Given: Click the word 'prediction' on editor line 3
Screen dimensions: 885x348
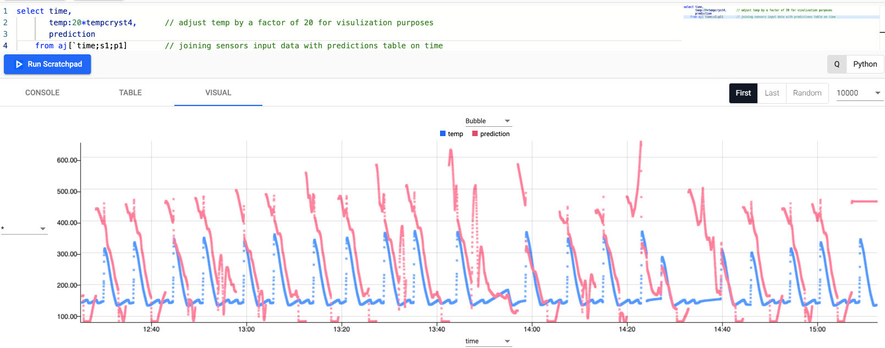Looking at the screenshot, I should (72, 34).
